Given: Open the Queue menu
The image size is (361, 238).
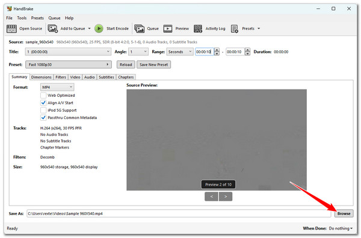Looking at the screenshot, I should coord(54,18).
